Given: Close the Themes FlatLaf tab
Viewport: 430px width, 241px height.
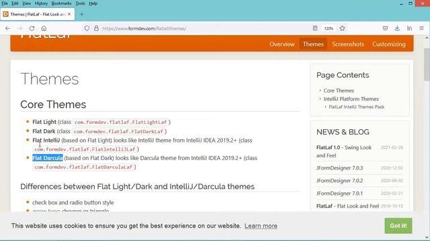Looking at the screenshot, I should click(69, 14).
